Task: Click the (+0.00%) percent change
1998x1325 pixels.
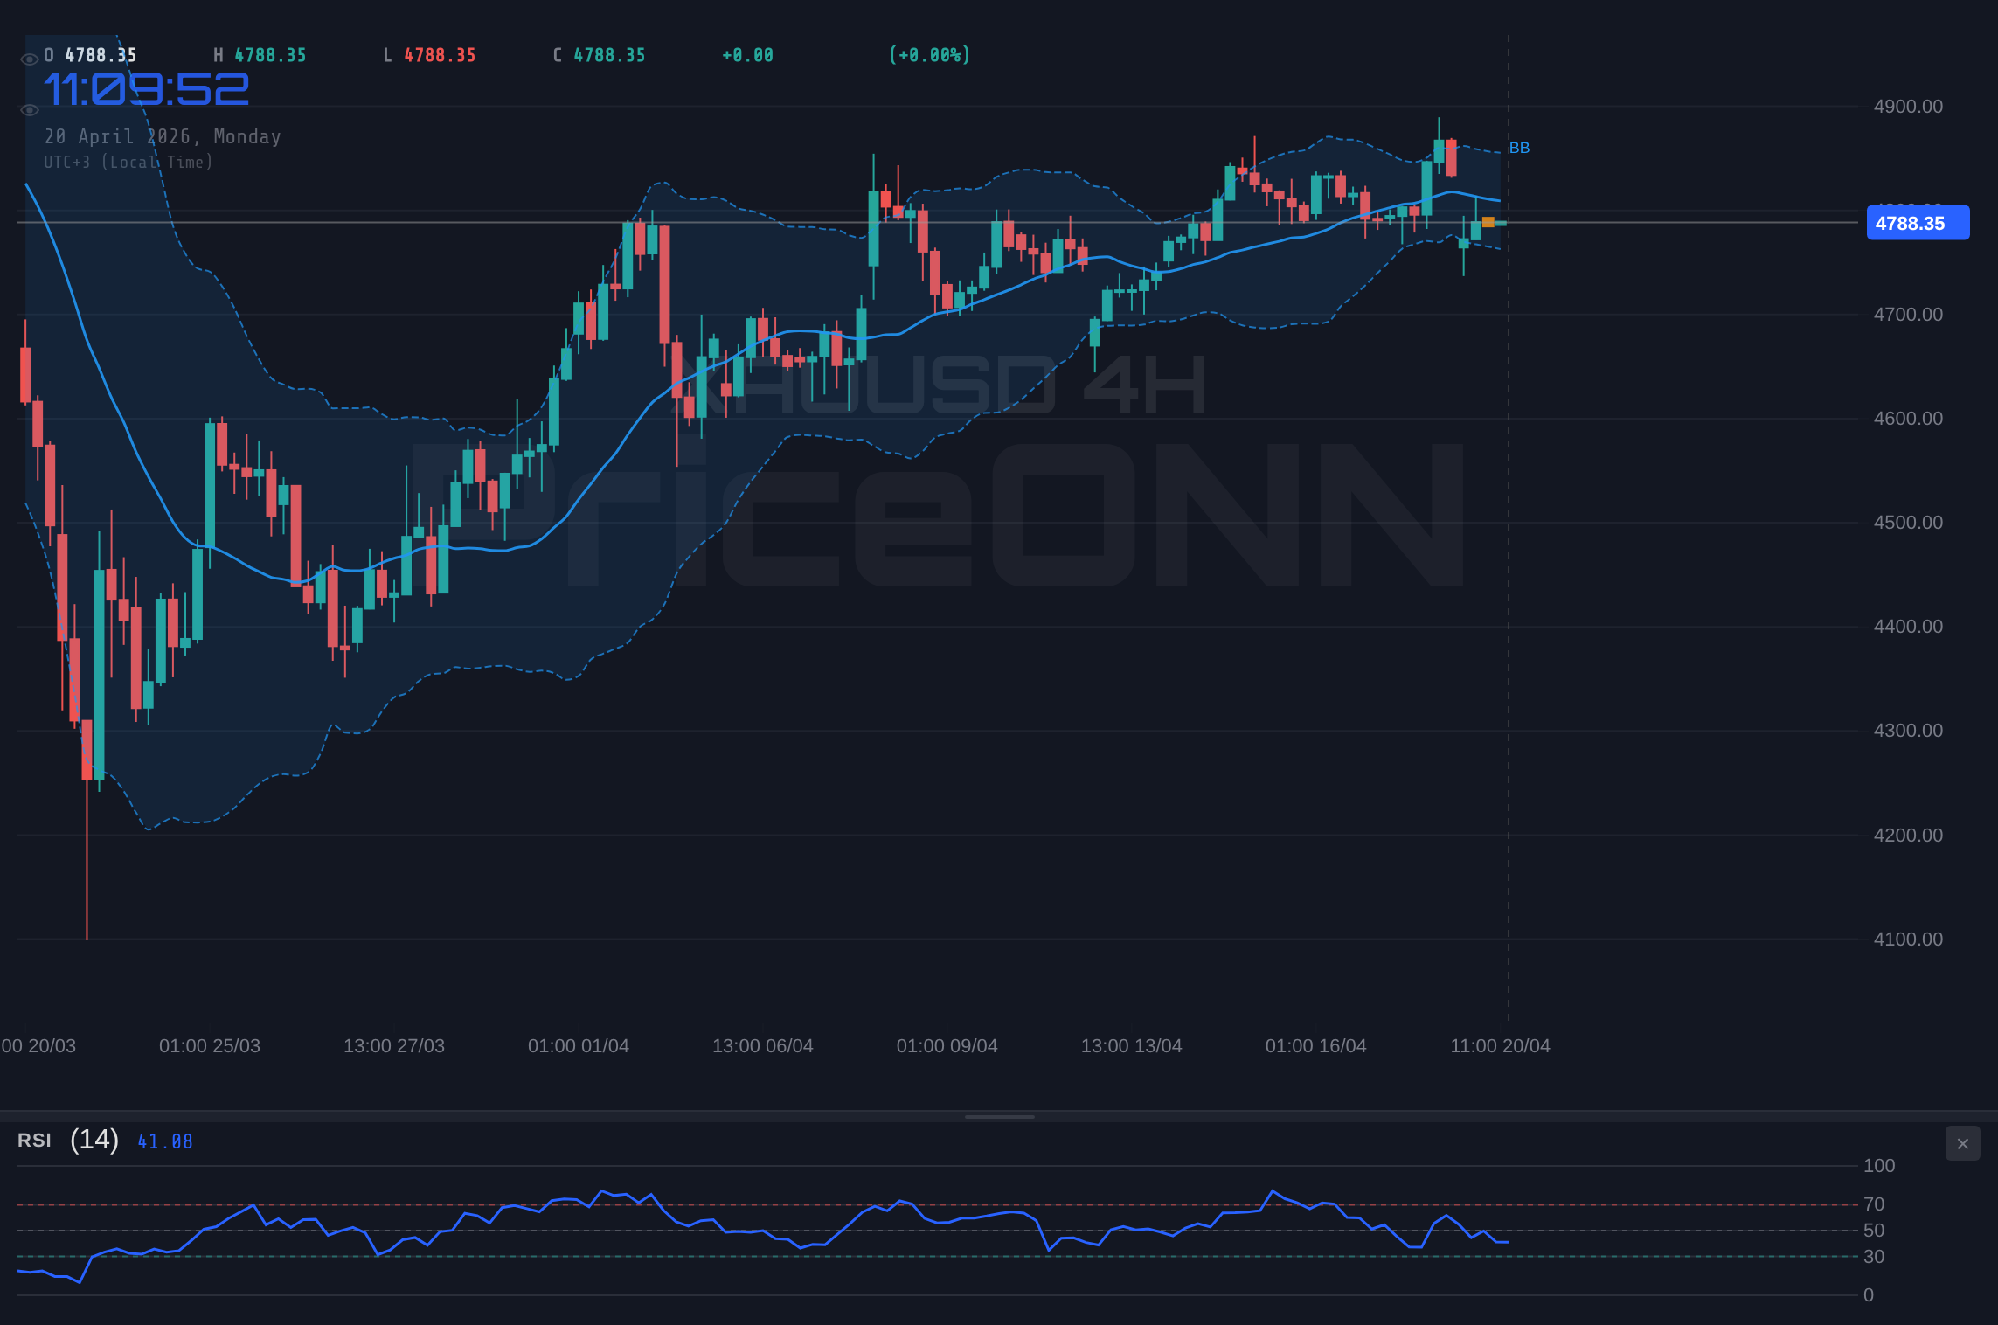Action: pyautogui.click(x=929, y=55)
